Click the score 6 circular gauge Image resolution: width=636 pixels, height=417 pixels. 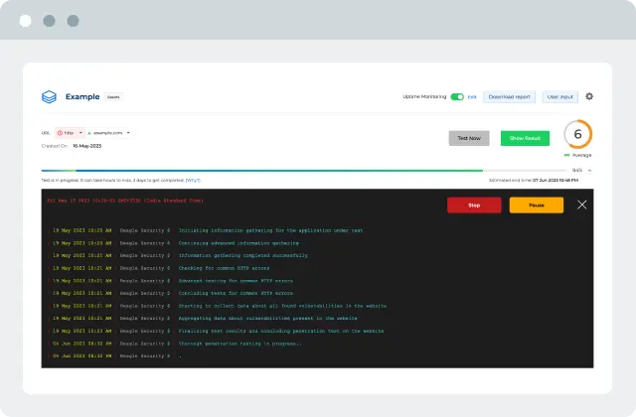(x=578, y=134)
